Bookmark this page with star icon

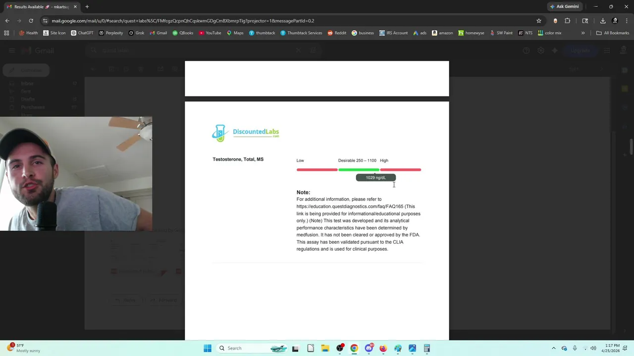point(539,21)
